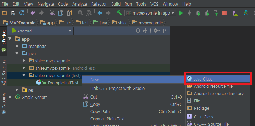
Task: Click the Copy toolbar icon
Action: 61,13
